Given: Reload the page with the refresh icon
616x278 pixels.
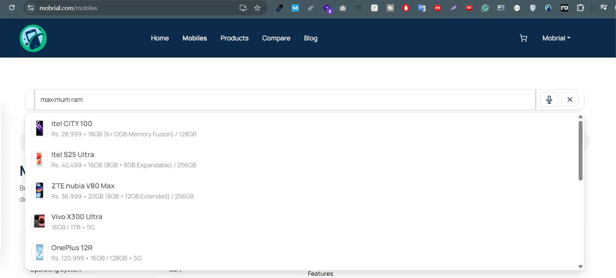Looking at the screenshot, I should pos(12,7).
